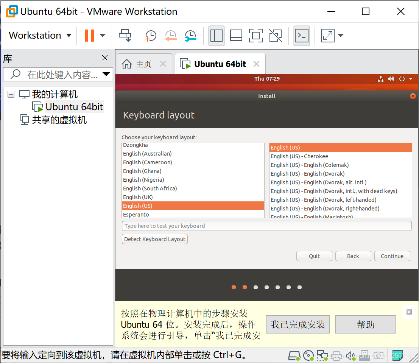Click the sound card status icon

pos(350,355)
